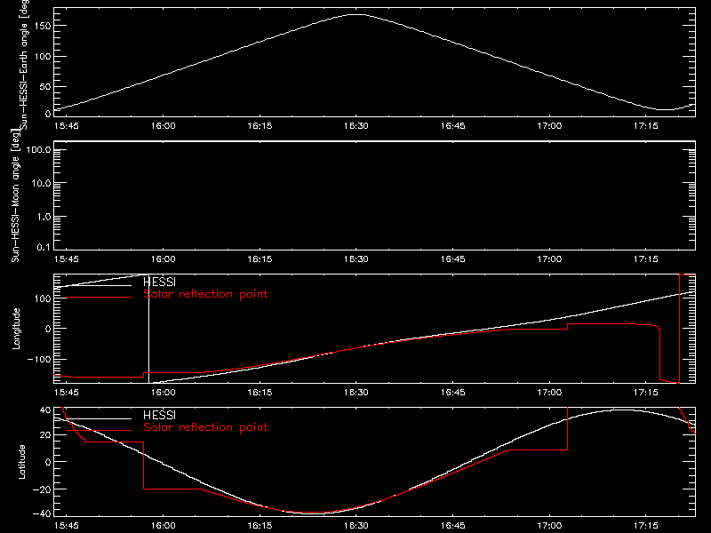
Task: Click the Latitude axis label
Action: pyautogui.click(x=21, y=461)
